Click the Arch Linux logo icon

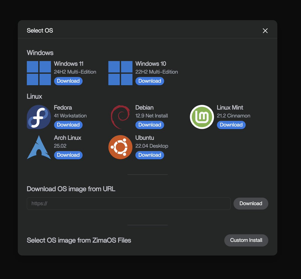point(39,147)
